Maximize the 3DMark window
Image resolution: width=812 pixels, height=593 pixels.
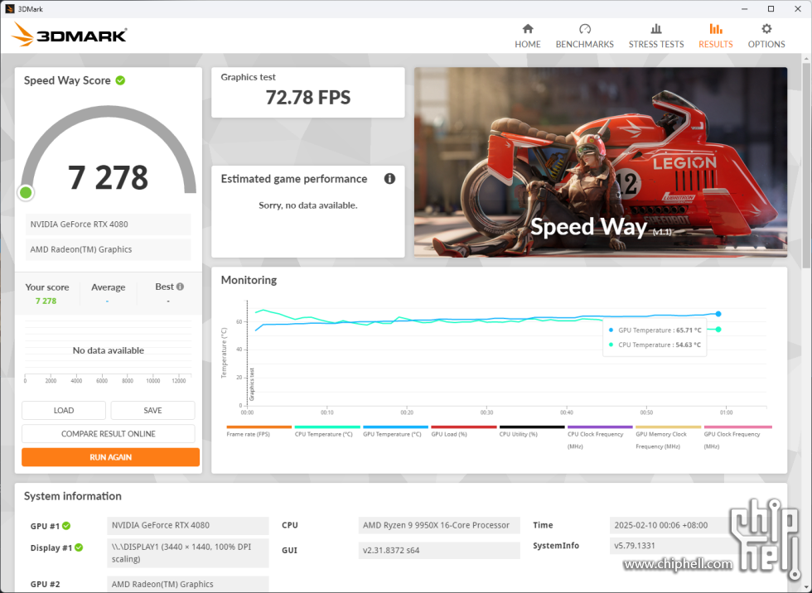pyautogui.click(x=771, y=9)
